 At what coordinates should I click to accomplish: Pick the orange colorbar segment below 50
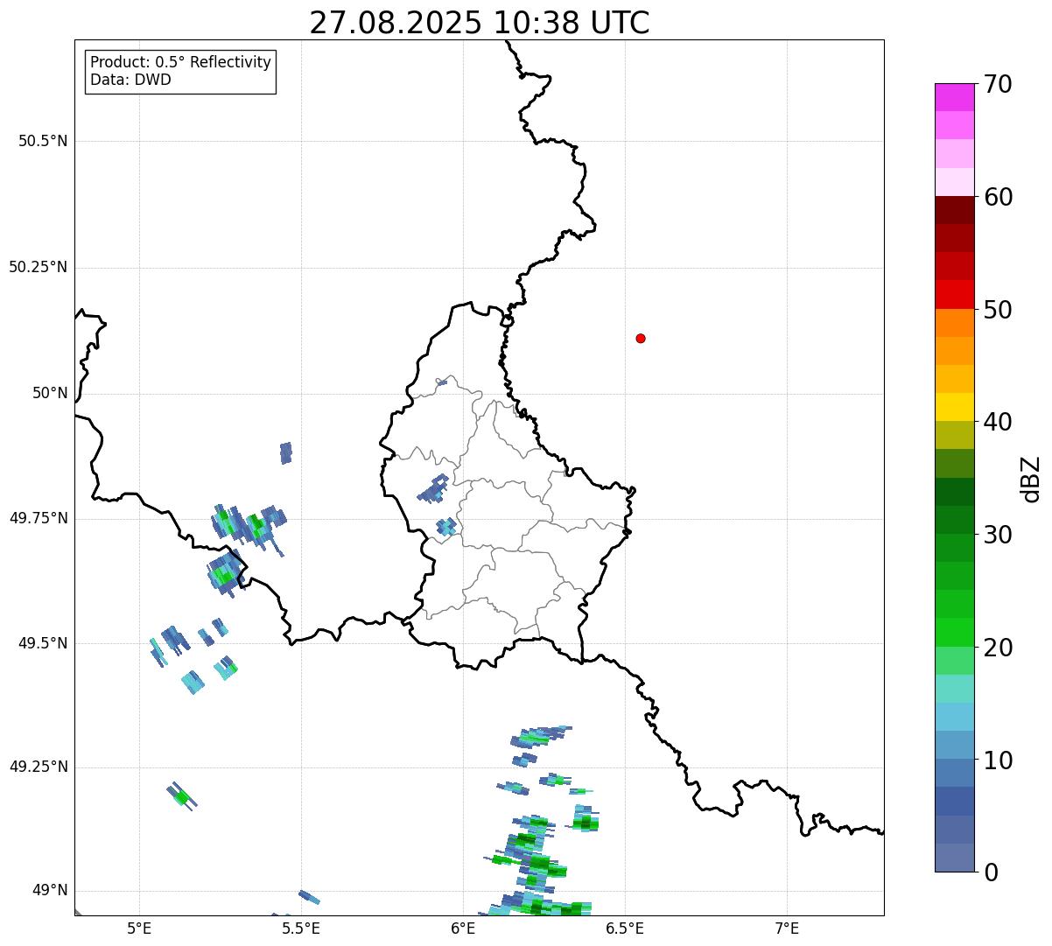(x=954, y=323)
